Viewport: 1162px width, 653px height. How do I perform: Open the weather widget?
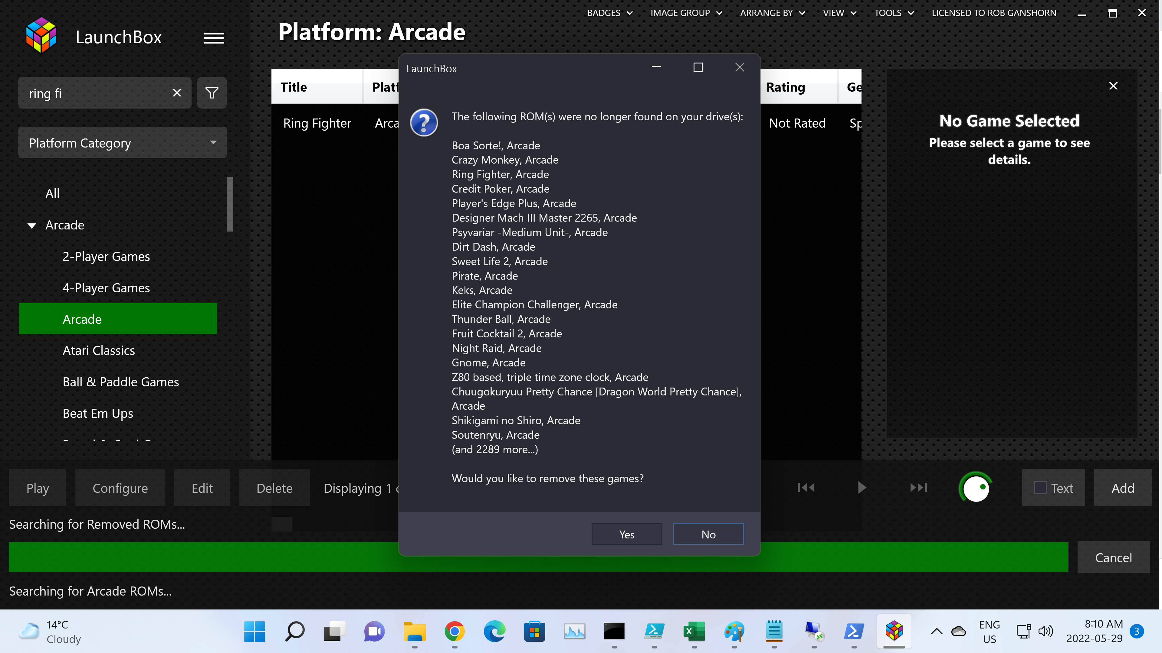pyautogui.click(x=51, y=631)
